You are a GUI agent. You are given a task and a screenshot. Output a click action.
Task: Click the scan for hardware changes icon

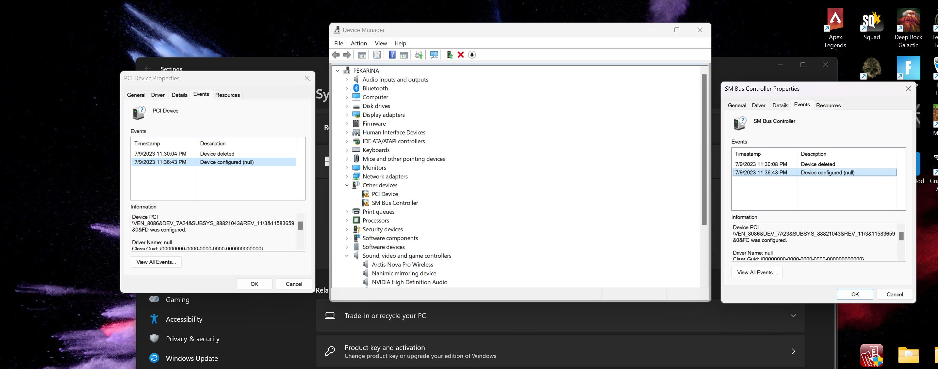[433, 54]
